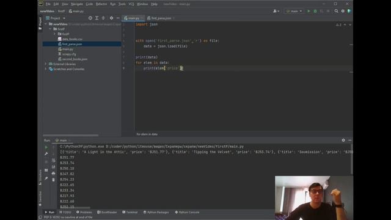Clear all output with trash icon
This screenshot has height=220, width=391.
pos(53,180)
